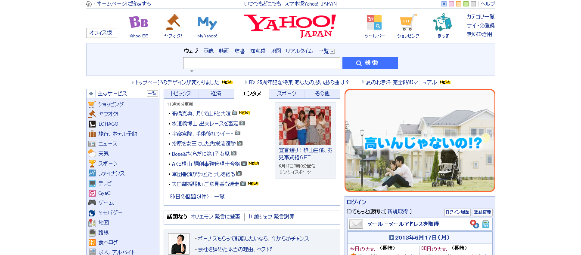The height and width of the screenshot is (255, 581).
Task: Open the ヘルプ link
Action: click(488, 4)
